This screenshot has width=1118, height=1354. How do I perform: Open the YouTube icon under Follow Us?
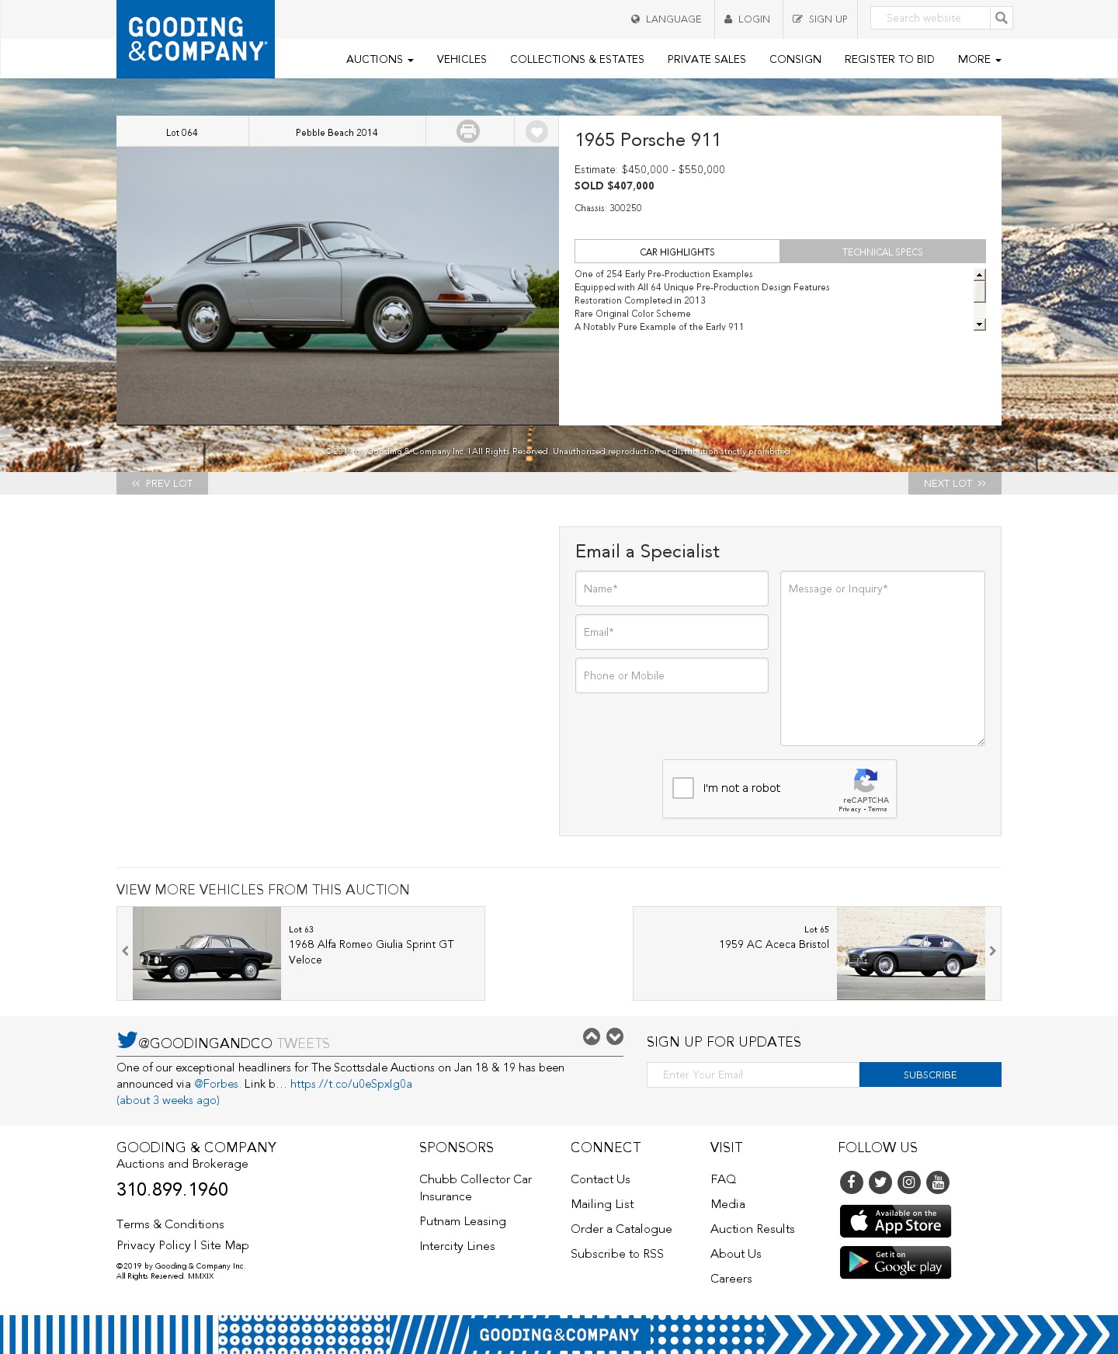click(x=938, y=1182)
